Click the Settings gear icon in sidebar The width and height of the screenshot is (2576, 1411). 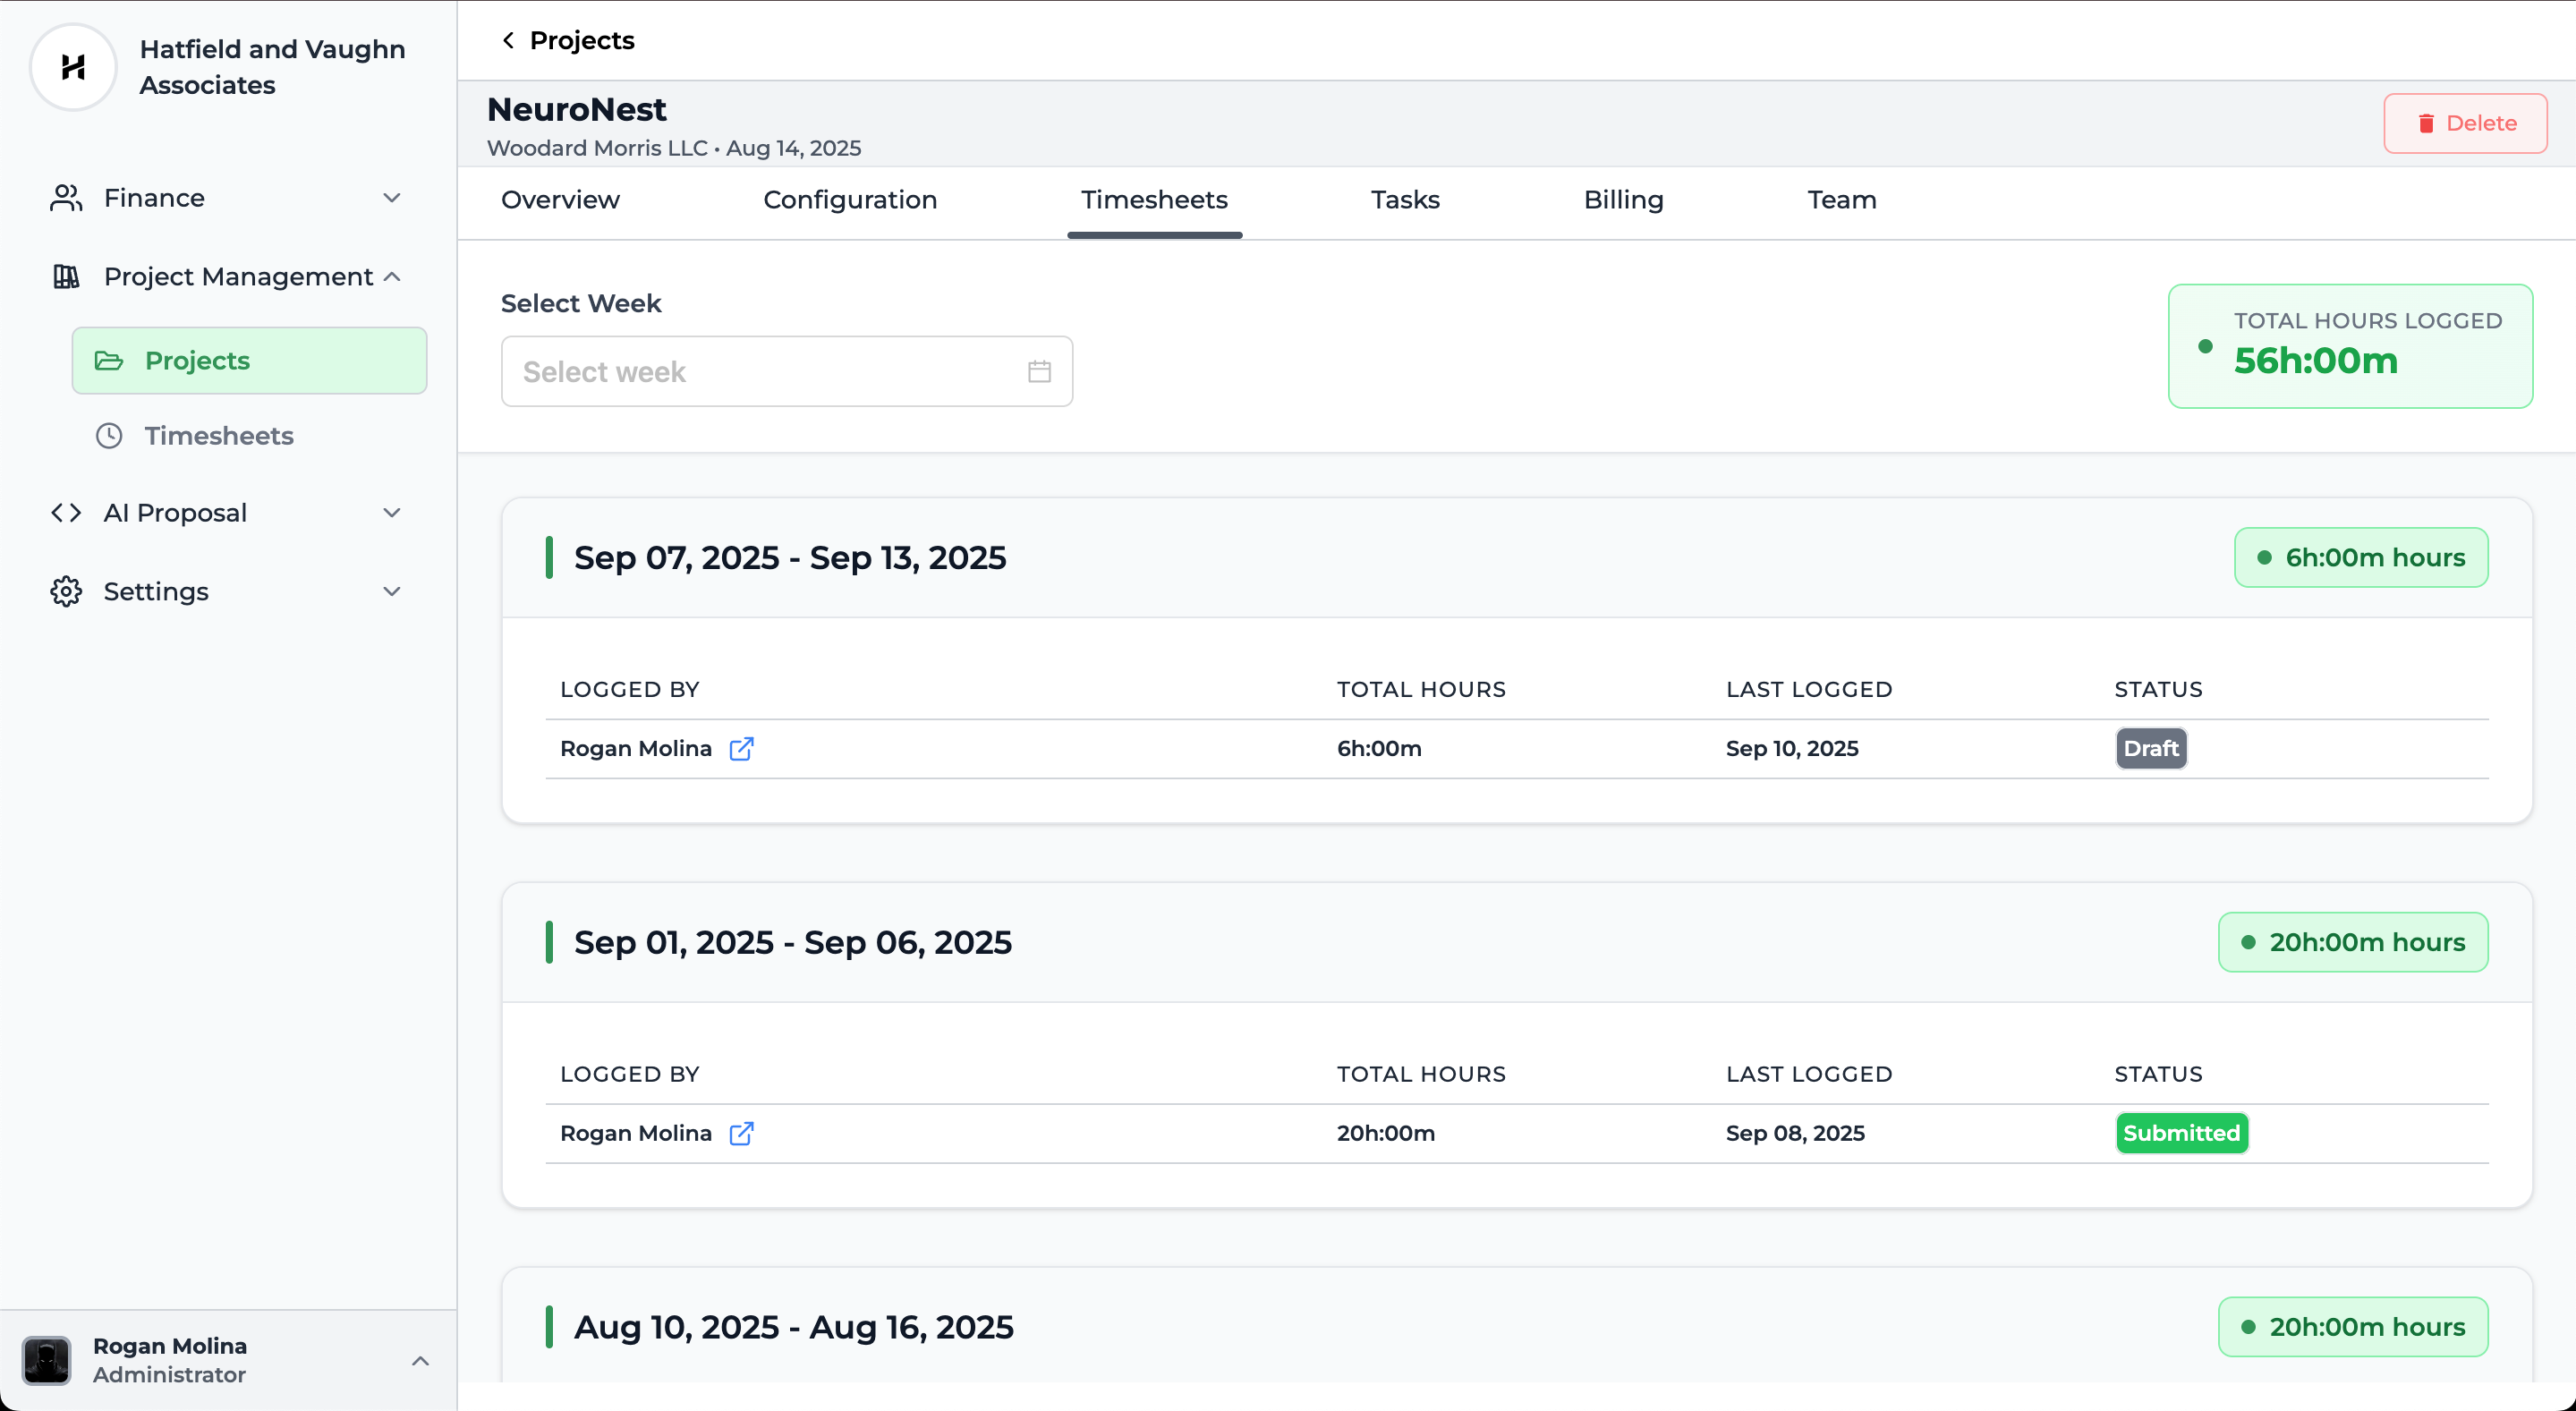pyautogui.click(x=66, y=591)
